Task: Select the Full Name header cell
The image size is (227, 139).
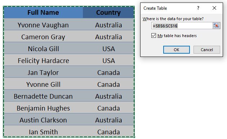Action: point(43,13)
